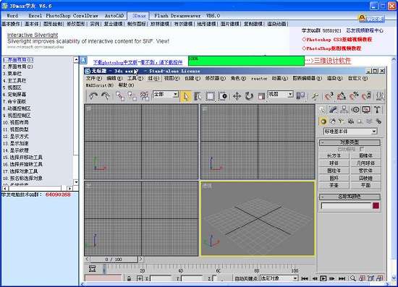398x287 pixels.
Task: Click the topic list scroll-up arrow
Action: click(76, 60)
